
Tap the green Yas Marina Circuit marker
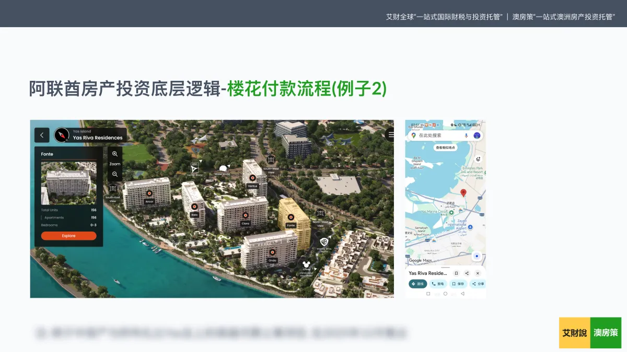[451, 213]
